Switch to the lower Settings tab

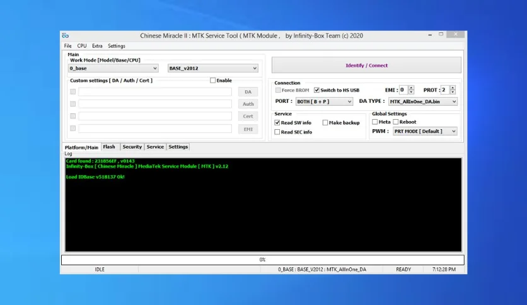click(178, 147)
